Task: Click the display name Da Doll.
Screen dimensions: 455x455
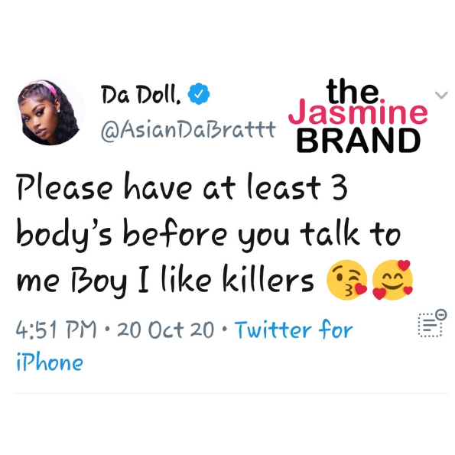Action: [x=141, y=95]
